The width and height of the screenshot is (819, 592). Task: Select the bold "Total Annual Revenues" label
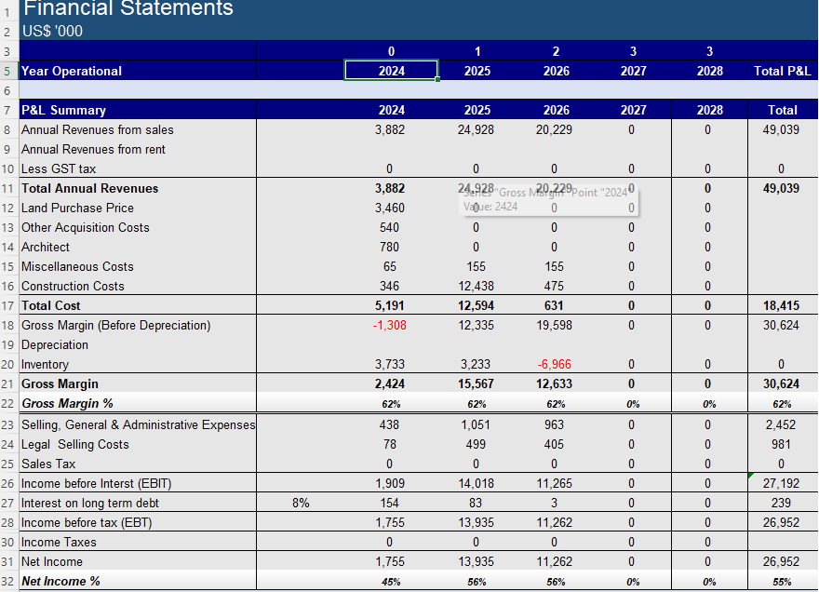90,188
